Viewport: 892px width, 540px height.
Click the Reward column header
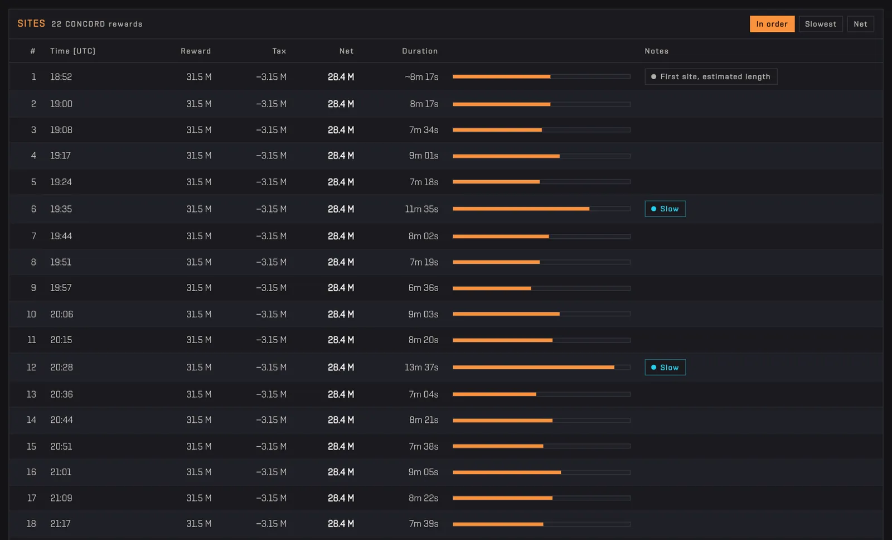[x=196, y=51]
